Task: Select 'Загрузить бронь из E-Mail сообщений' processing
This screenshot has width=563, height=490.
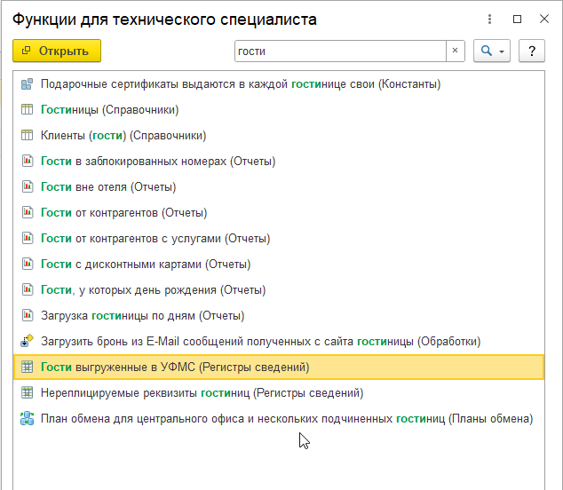Action: click(279, 342)
